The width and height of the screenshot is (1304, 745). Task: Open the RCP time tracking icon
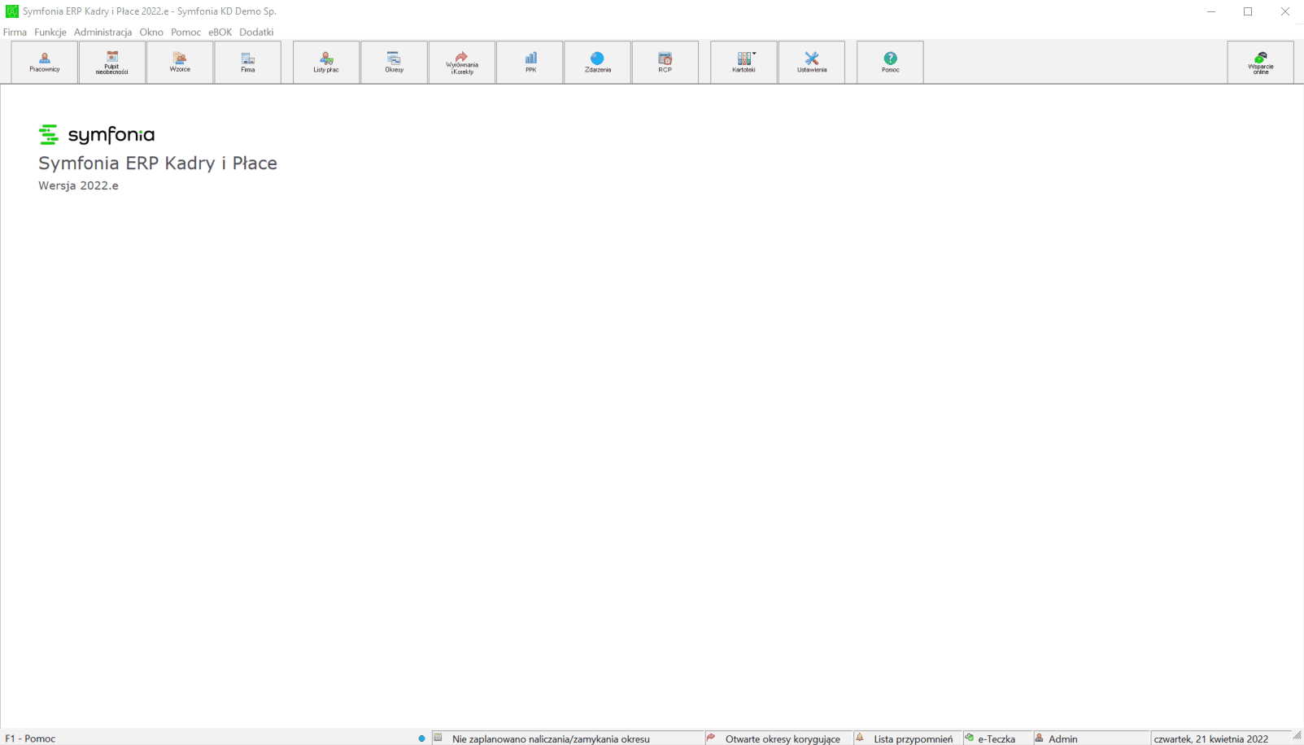point(665,62)
